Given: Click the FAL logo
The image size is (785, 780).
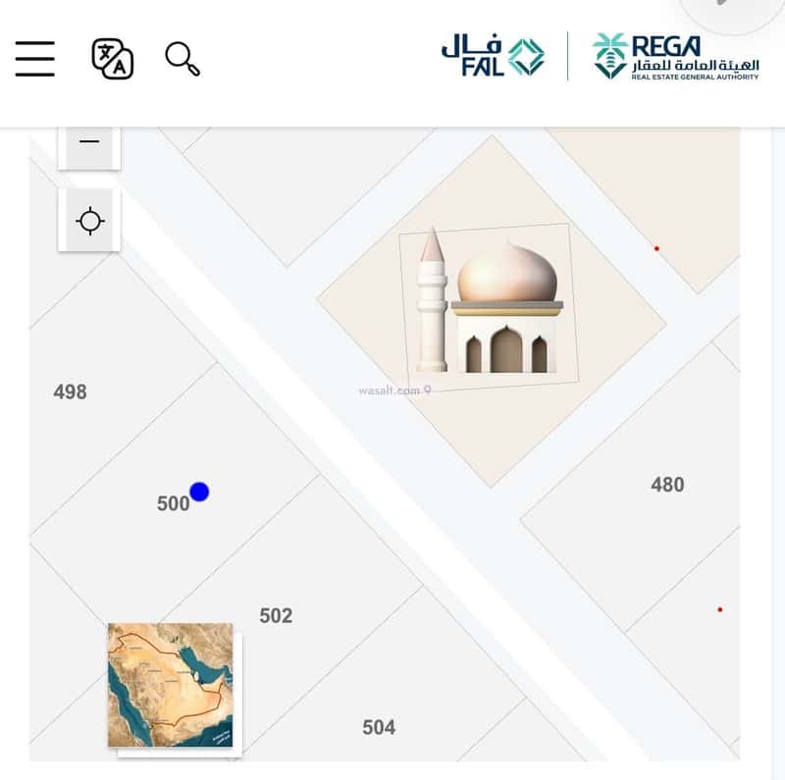Looking at the screenshot, I should [x=493, y=56].
